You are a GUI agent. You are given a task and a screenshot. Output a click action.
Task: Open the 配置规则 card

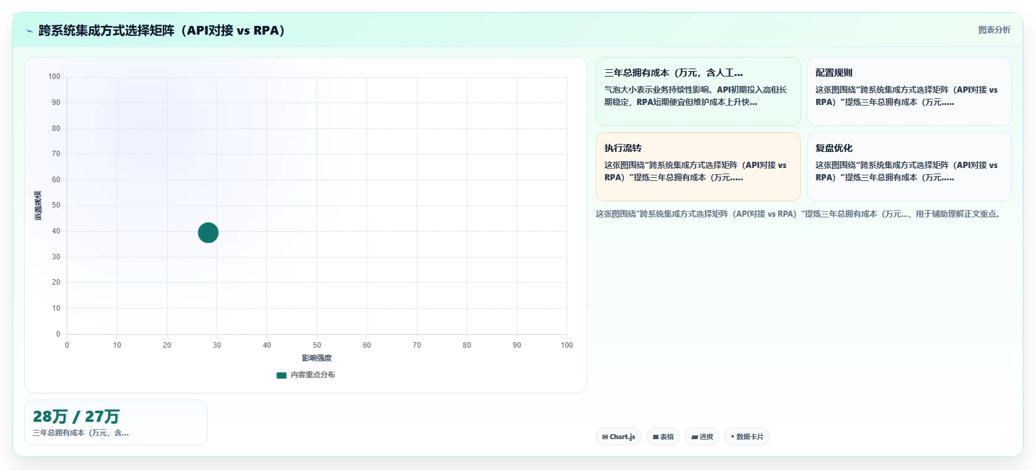pos(909,91)
